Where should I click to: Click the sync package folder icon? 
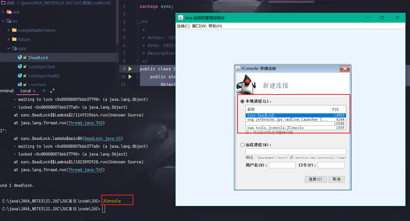click(x=14, y=48)
